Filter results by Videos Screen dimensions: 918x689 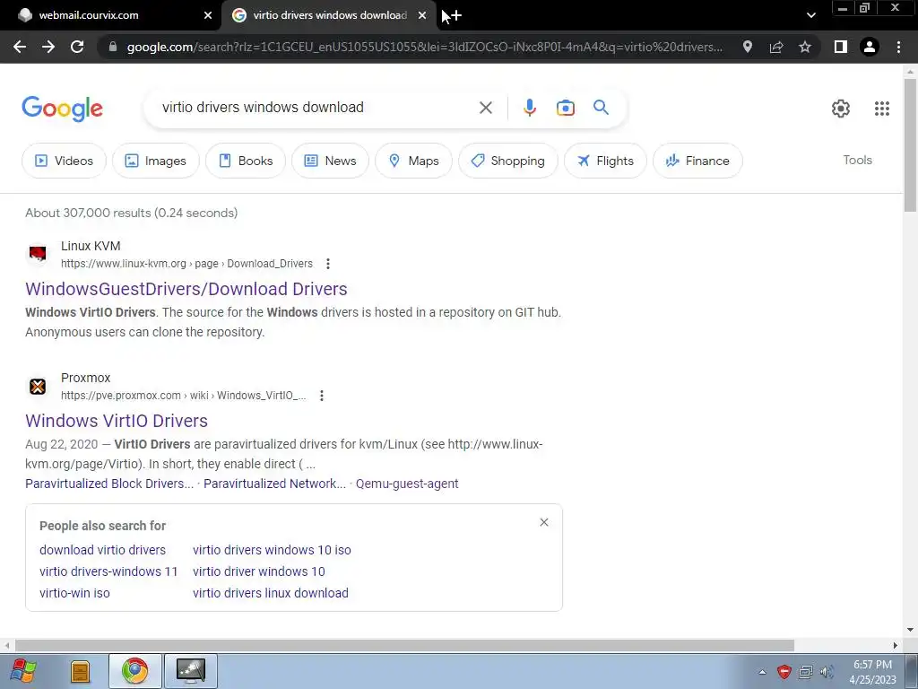point(64,161)
